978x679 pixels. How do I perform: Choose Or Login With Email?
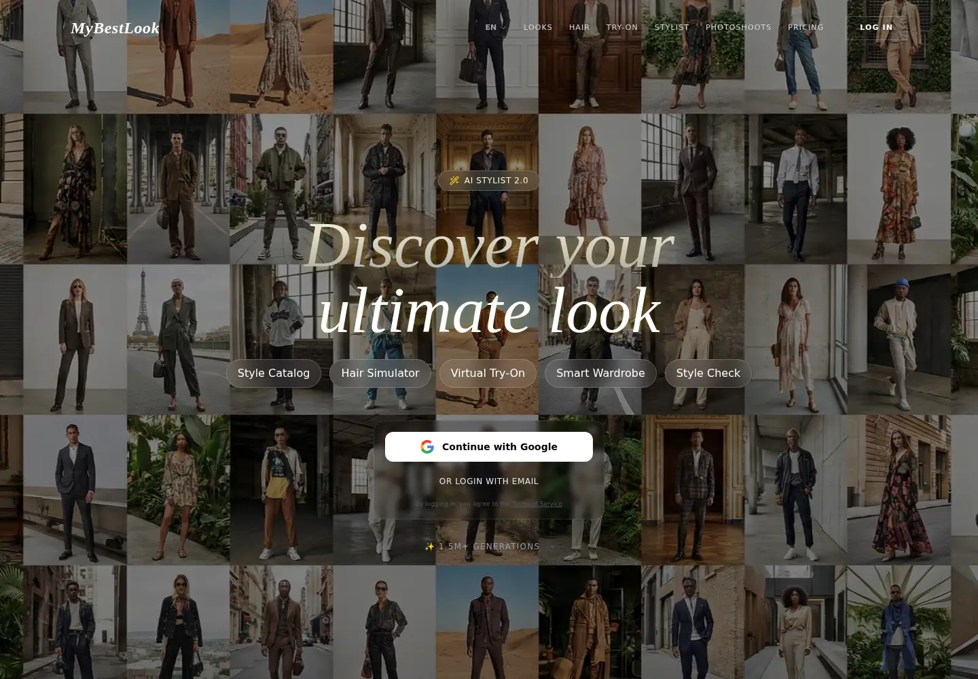(489, 481)
